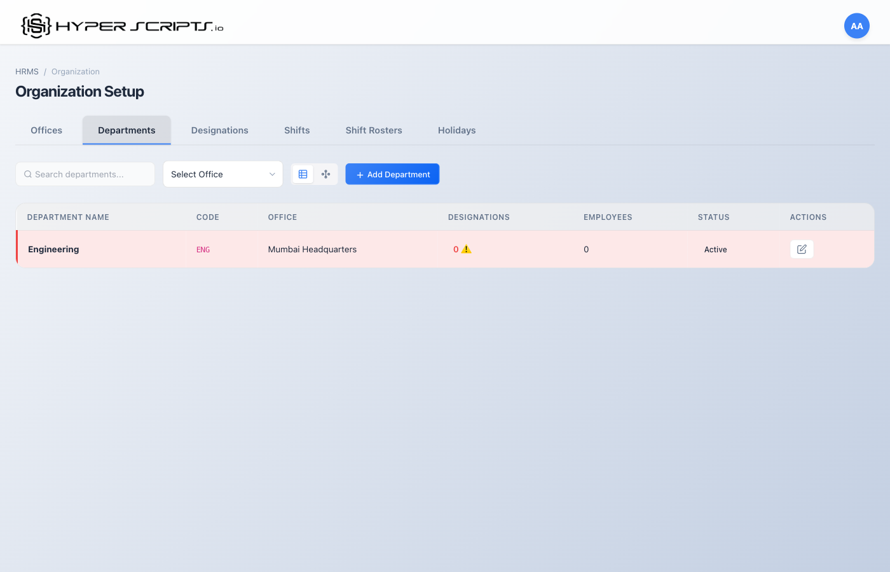890x572 pixels.
Task: Click the warning triangle beside designations count
Action: (467, 249)
